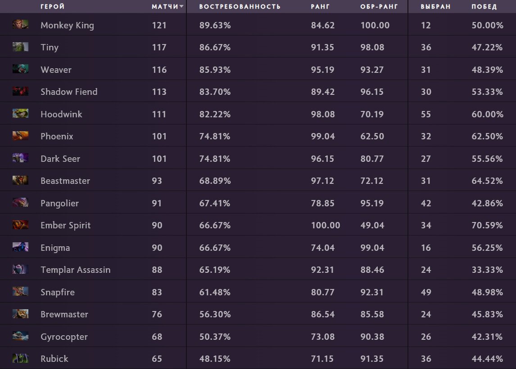Sort by ВОСТРЕБОВАННОСТЬ column header
This screenshot has width=516, height=369.
[x=240, y=7]
